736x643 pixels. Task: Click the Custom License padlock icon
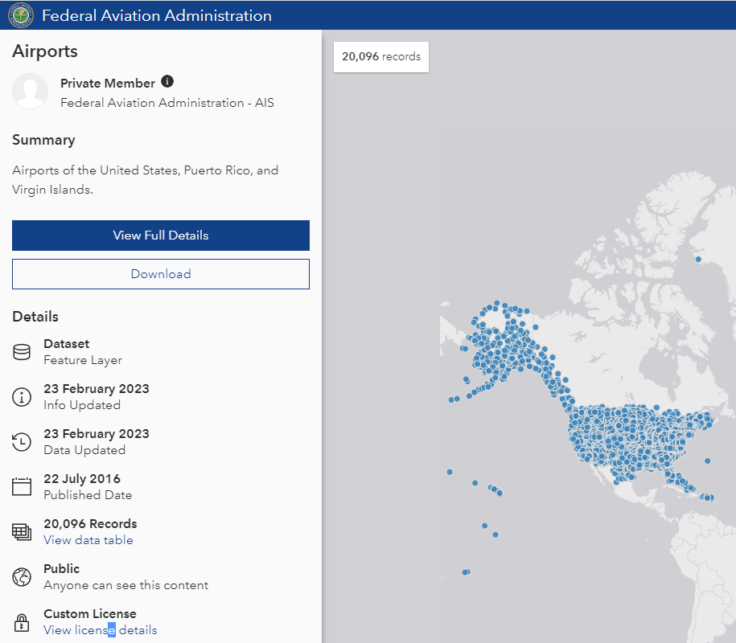[22, 622]
